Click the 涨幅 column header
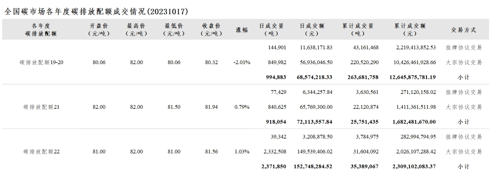This screenshot has width=491, height=176. tap(242, 30)
